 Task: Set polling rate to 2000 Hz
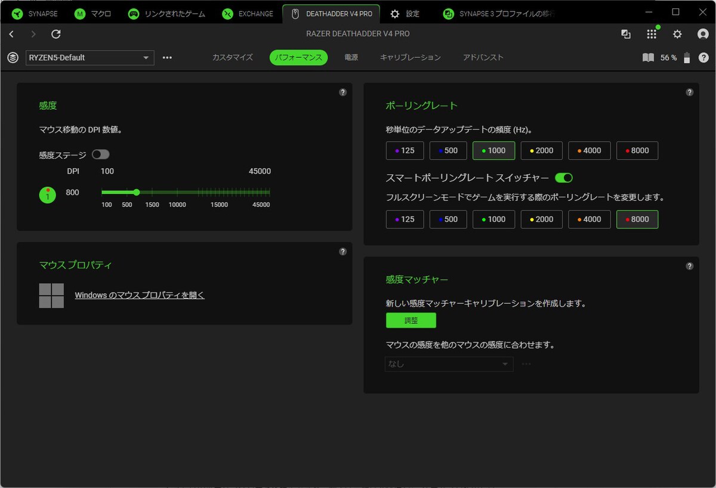(x=541, y=150)
